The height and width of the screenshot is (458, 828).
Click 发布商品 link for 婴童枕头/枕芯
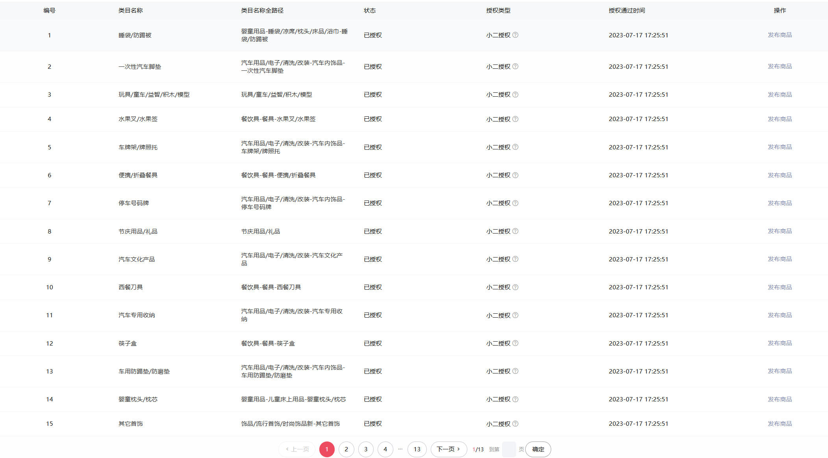coord(780,399)
